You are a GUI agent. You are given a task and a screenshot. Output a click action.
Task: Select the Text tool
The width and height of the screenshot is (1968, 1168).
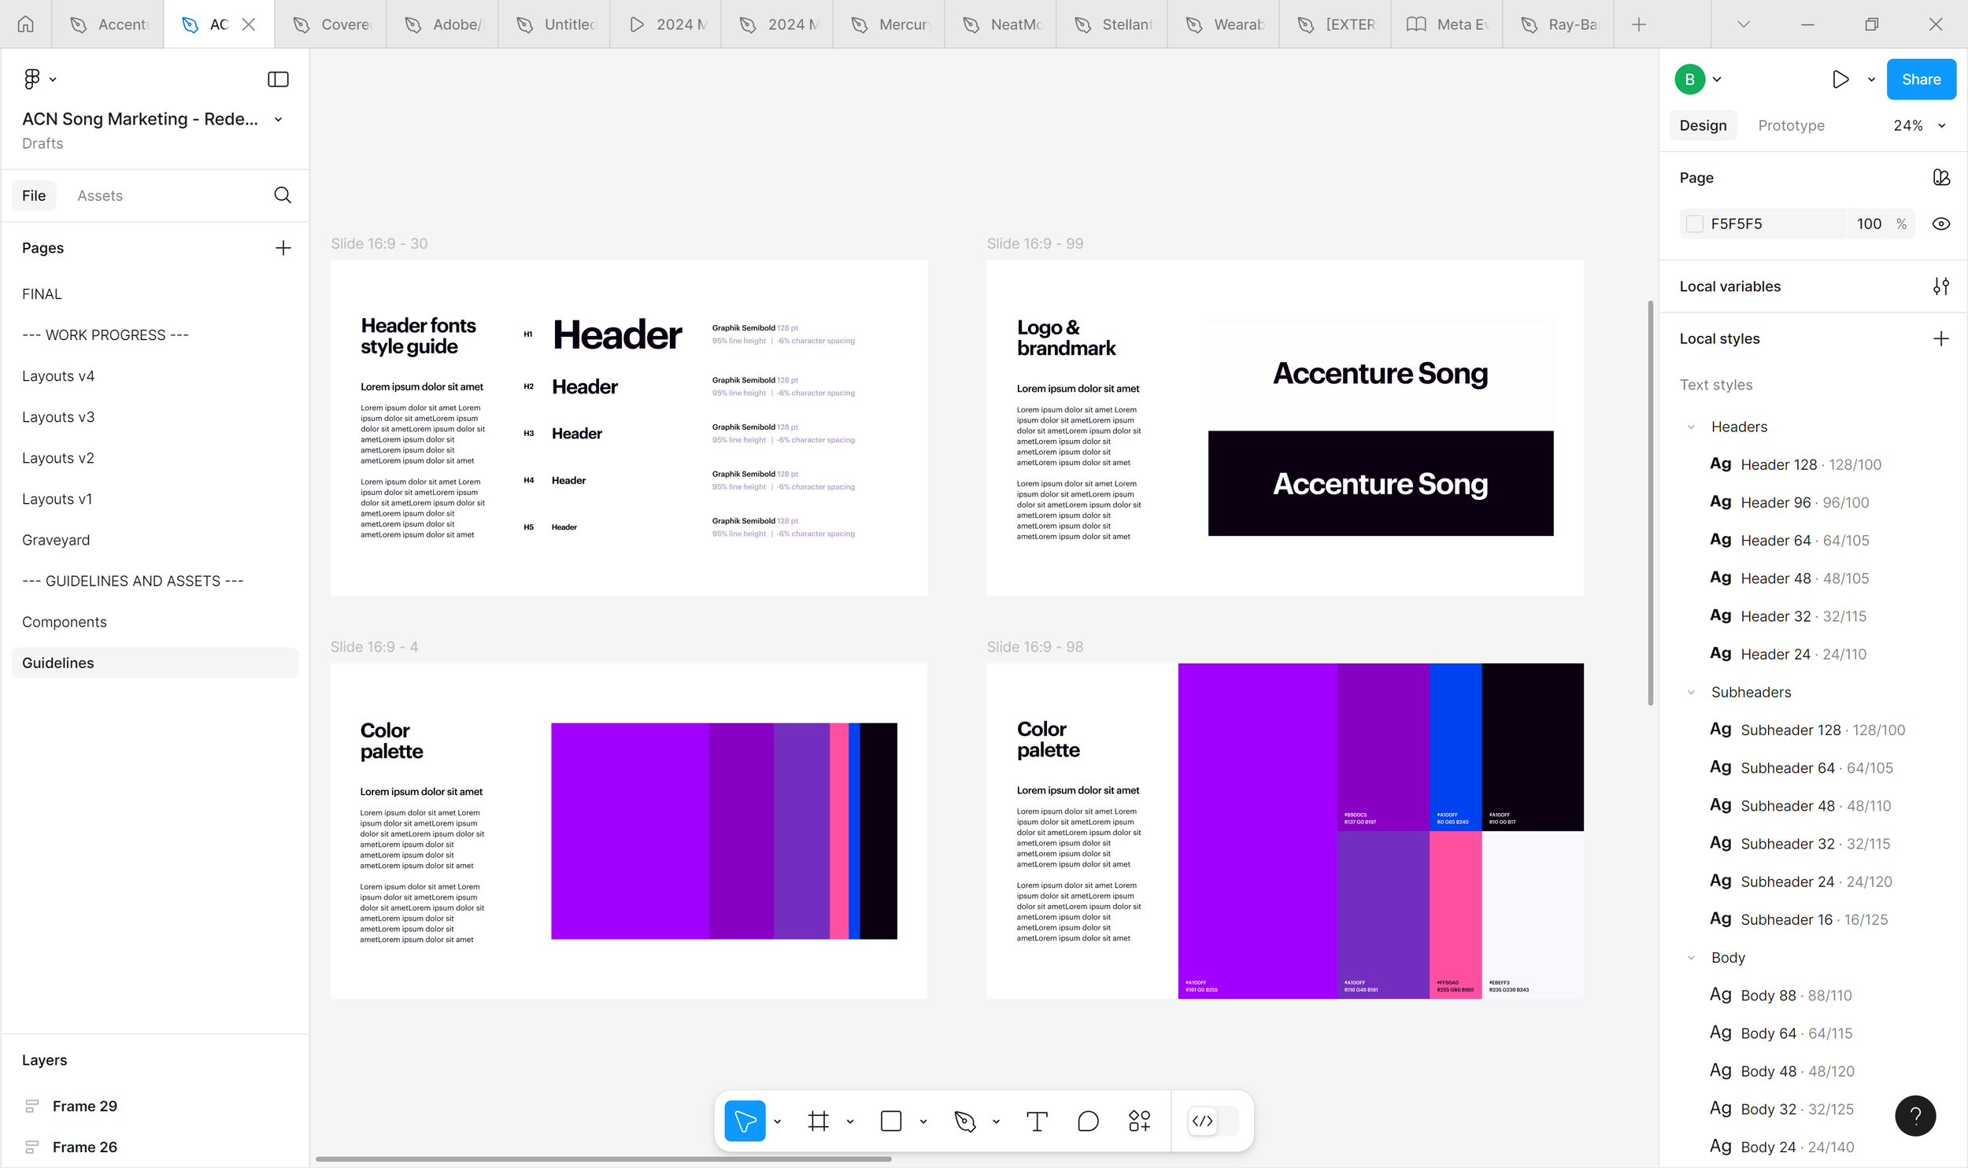[x=1037, y=1121]
